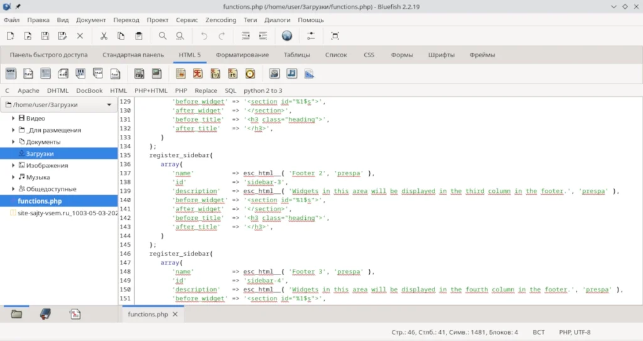Insert HTML5 video tag icon
643x341 pixels.
point(274,73)
